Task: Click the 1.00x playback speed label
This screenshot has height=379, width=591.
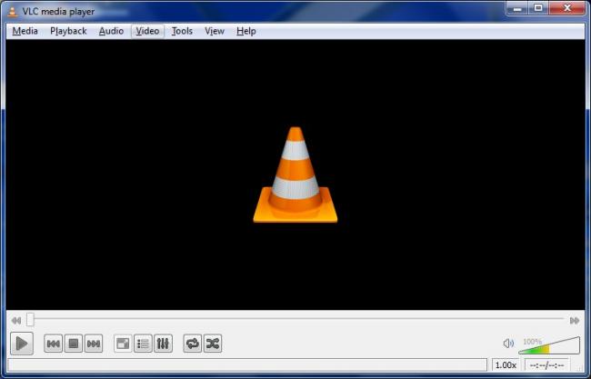Action: tap(506, 365)
